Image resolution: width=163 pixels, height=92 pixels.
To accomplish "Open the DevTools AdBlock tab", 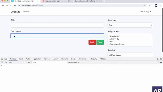I will 102,59.
